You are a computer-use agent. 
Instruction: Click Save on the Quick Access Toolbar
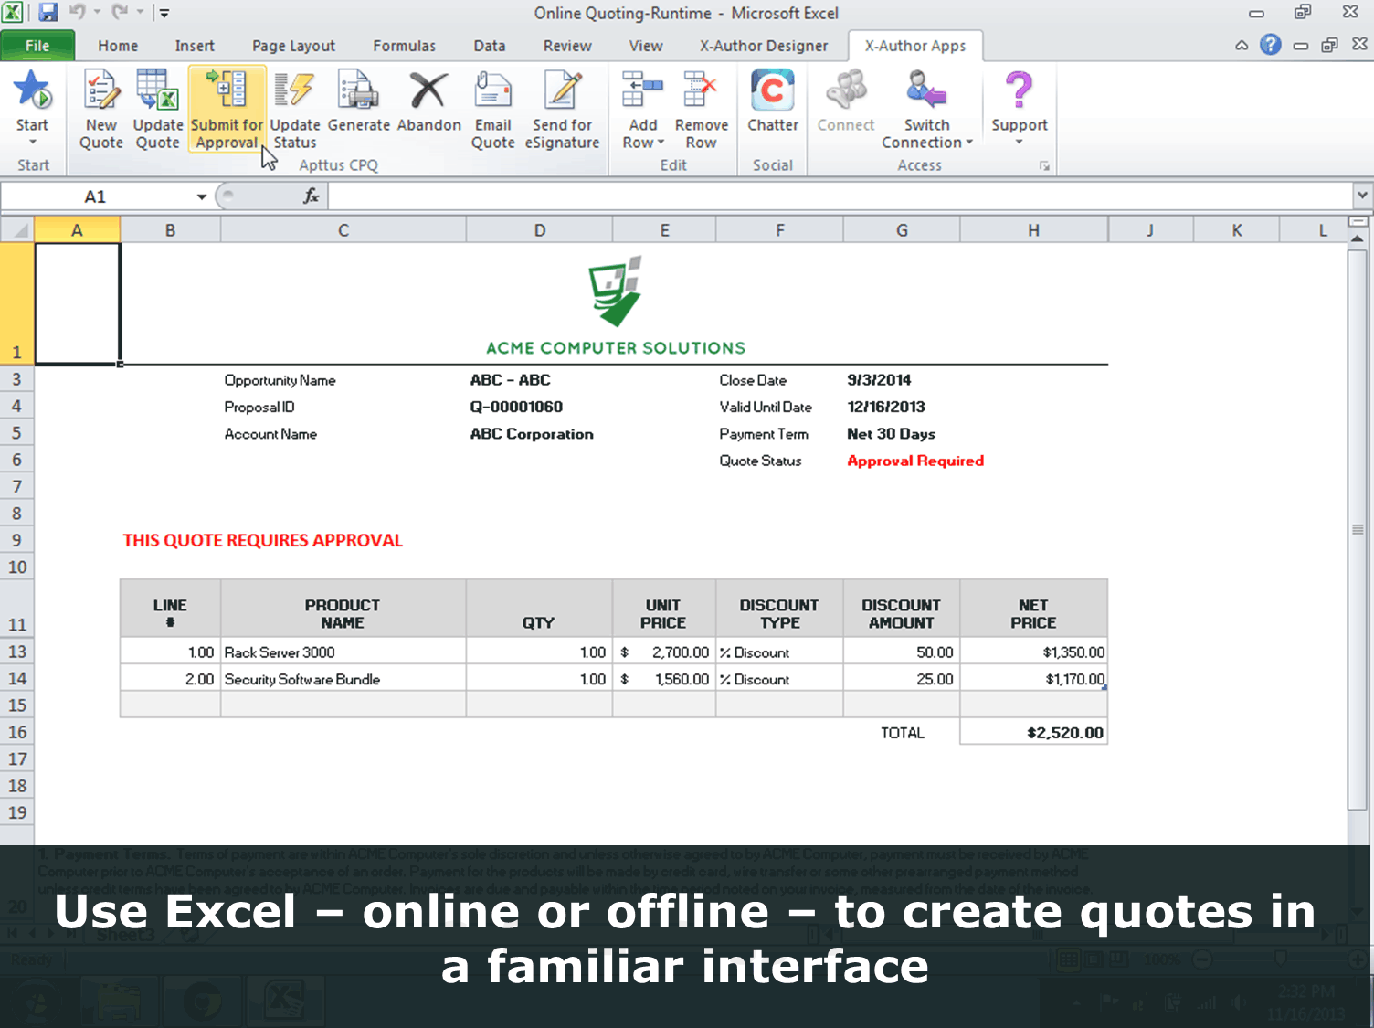coord(47,12)
